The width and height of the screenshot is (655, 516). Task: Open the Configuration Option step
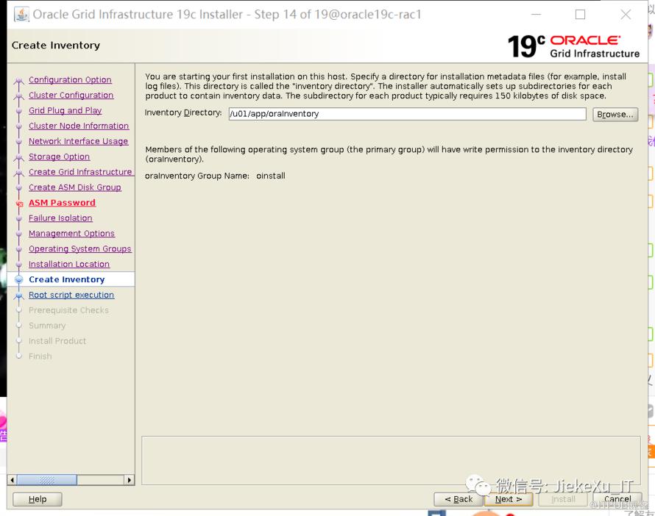(70, 80)
